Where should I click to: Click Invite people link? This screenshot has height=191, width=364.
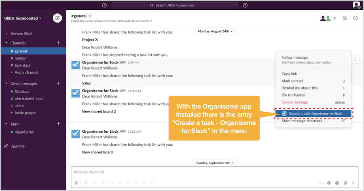[23, 112]
